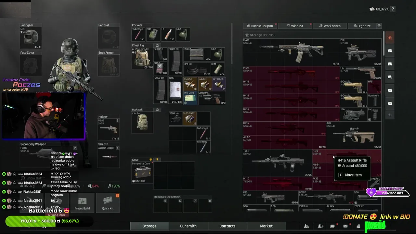Select the Trial Card item
Viewport: 416px width, 234px height.
pos(190,98)
